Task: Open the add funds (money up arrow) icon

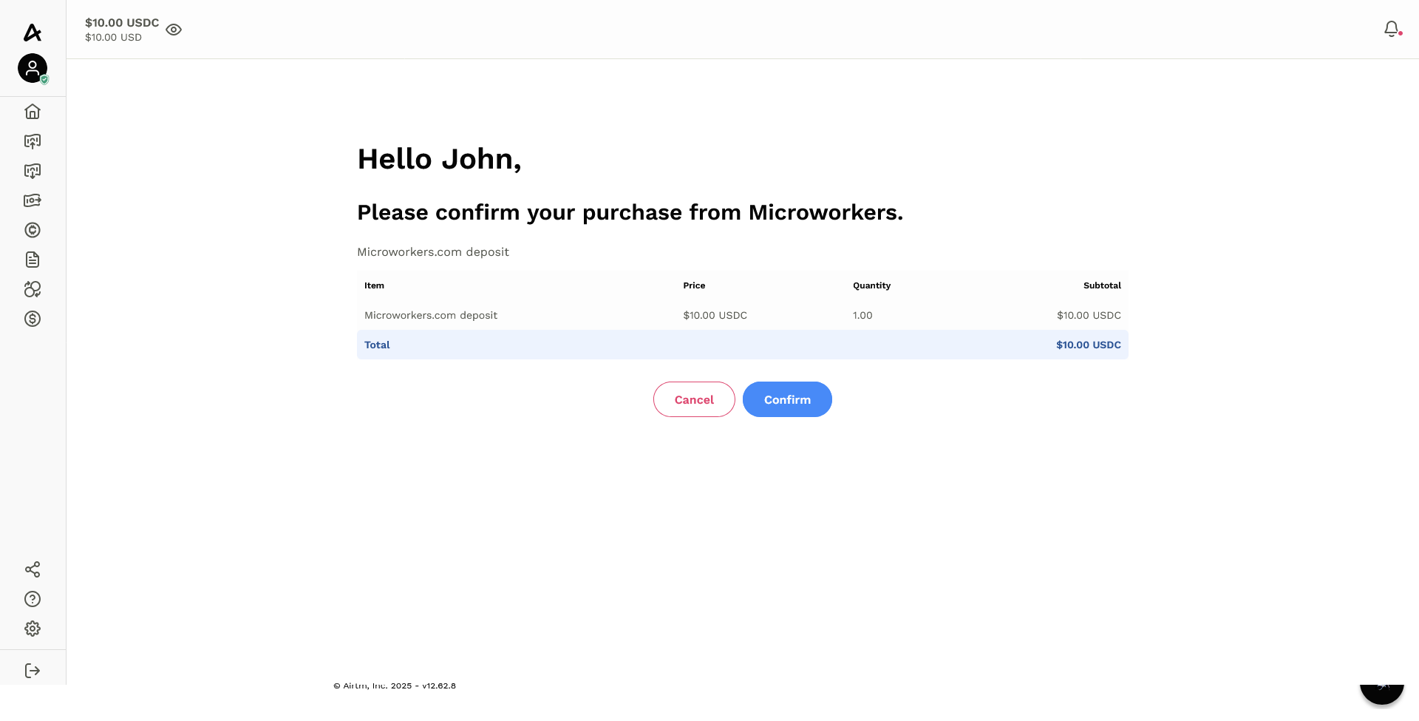Action: tap(33, 141)
